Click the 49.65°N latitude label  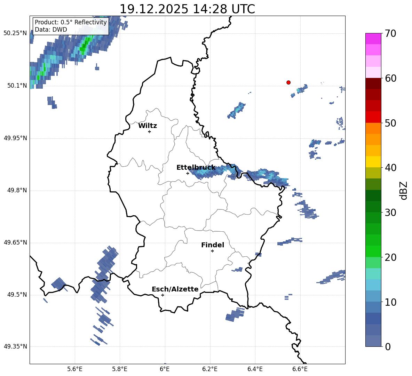[15, 242]
